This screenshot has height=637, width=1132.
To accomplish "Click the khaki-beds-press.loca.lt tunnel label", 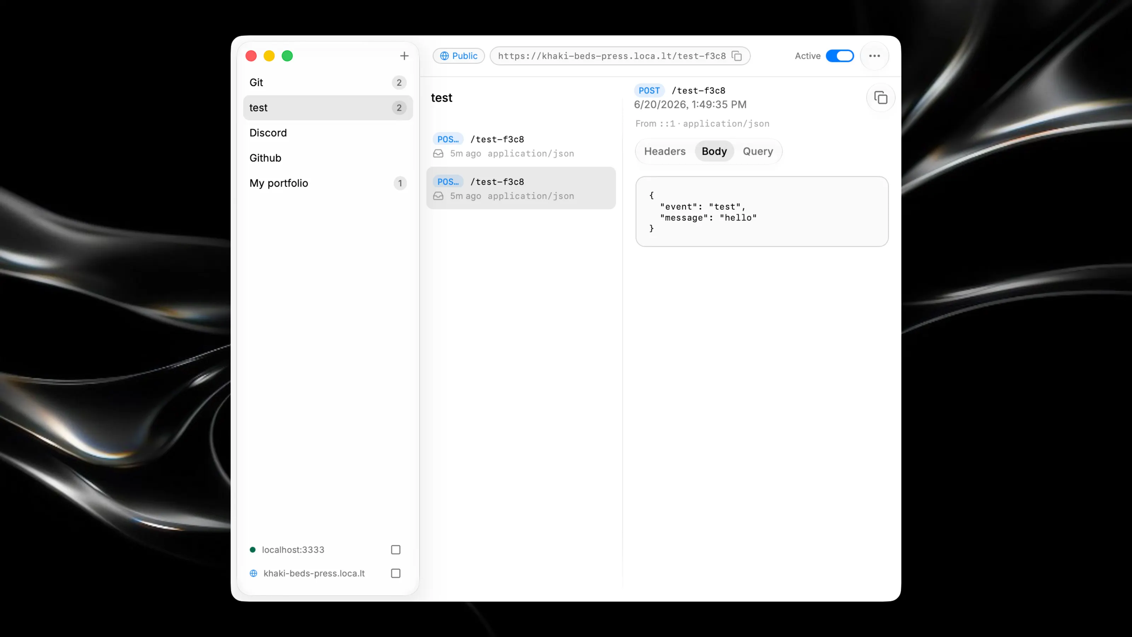I will [x=314, y=573].
